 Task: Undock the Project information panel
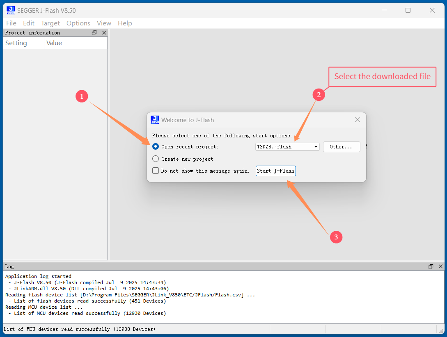[x=94, y=33]
